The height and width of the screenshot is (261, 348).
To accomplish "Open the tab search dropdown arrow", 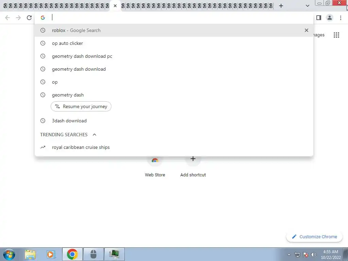I will click(307, 6).
